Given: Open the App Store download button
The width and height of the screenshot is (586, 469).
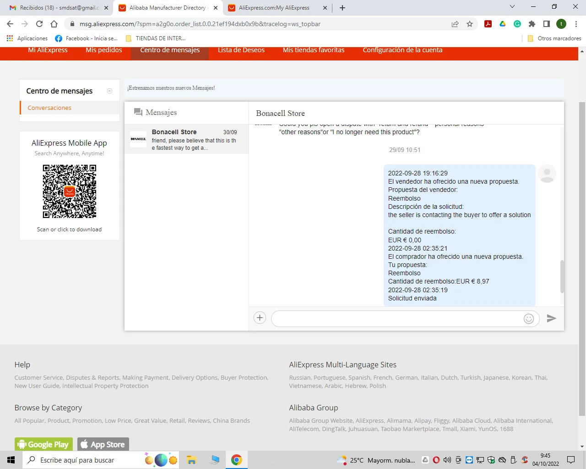Looking at the screenshot, I should [103, 444].
